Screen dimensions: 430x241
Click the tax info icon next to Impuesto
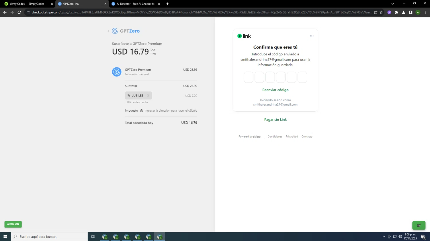click(141, 111)
